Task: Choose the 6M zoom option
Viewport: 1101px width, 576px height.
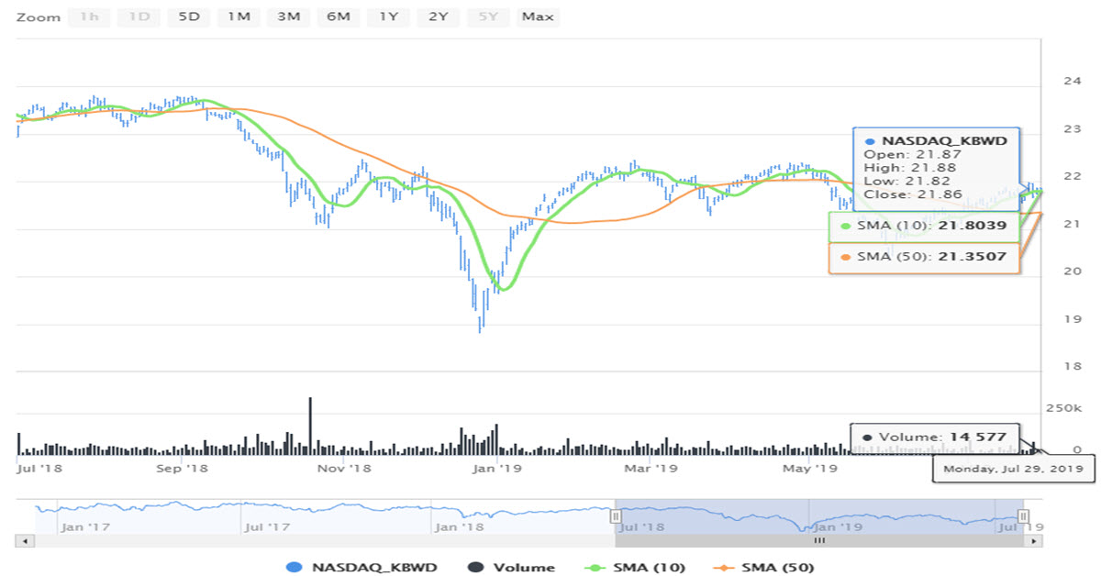Action: pyautogui.click(x=338, y=17)
